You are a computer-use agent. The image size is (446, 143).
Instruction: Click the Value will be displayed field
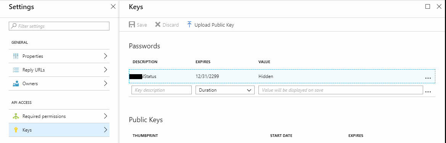click(340, 90)
